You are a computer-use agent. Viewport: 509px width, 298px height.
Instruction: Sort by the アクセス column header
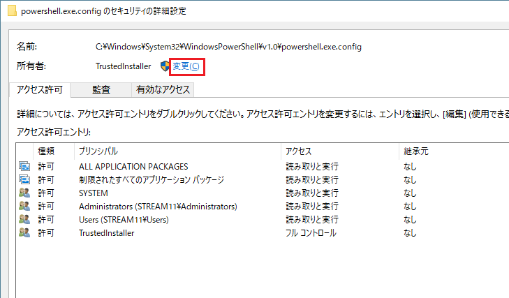pyautogui.click(x=298, y=151)
